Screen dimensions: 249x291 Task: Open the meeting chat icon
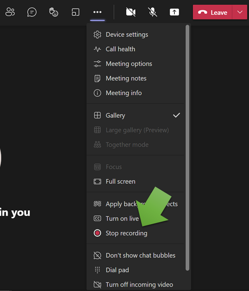point(32,12)
